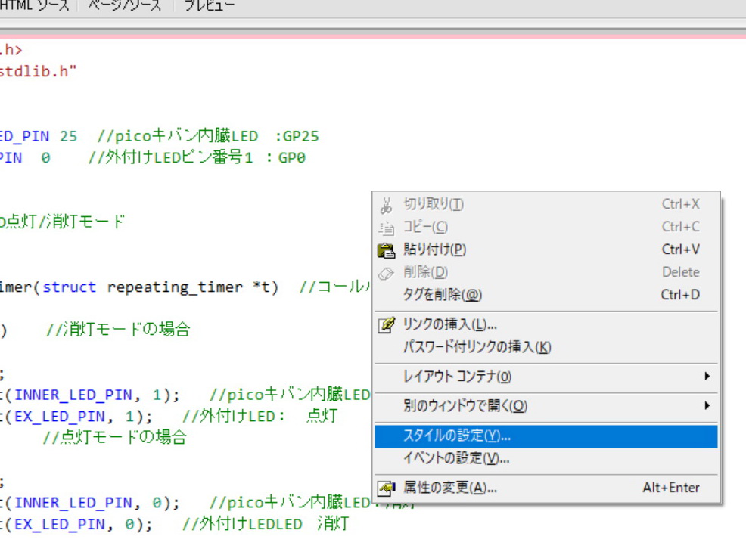Screen dimensions: 746x558
Task: Click the link insert pencil icon
Action: click(x=387, y=325)
